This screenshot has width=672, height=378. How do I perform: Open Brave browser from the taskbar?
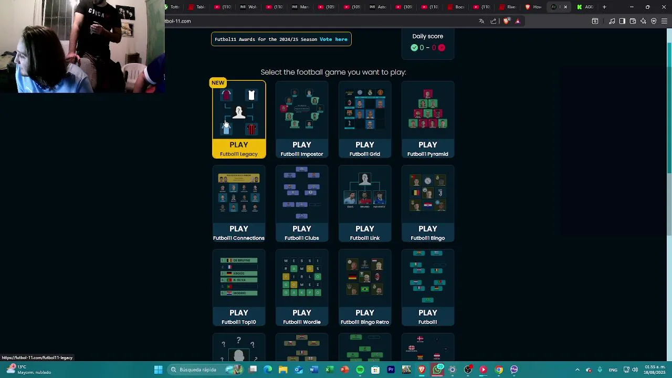pyautogui.click(x=422, y=370)
